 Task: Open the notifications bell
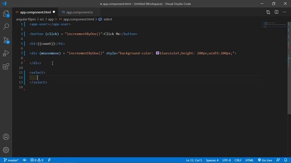click(x=286, y=160)
